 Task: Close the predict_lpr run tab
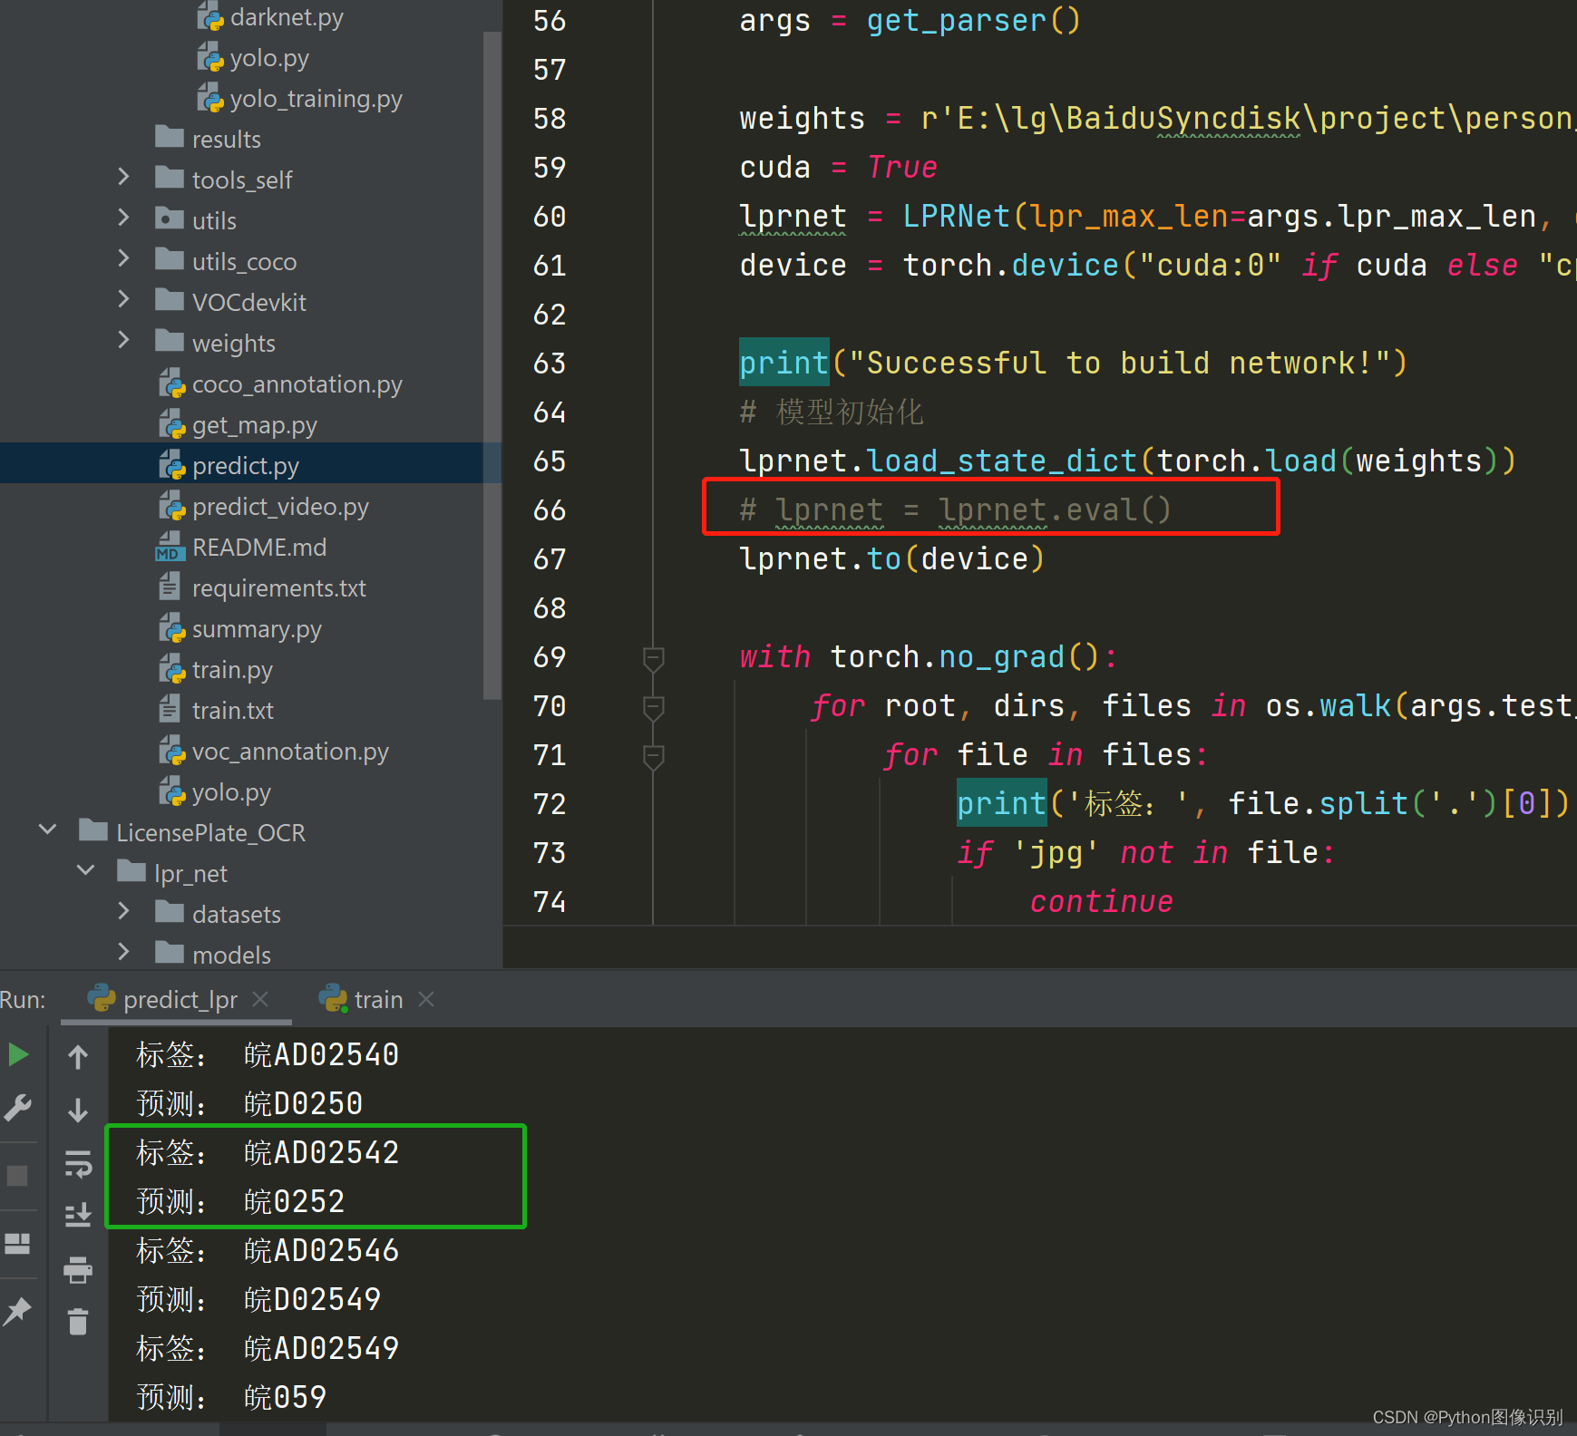click(260, 999)
